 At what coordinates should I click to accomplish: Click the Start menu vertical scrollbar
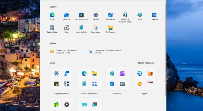(166, 49)
